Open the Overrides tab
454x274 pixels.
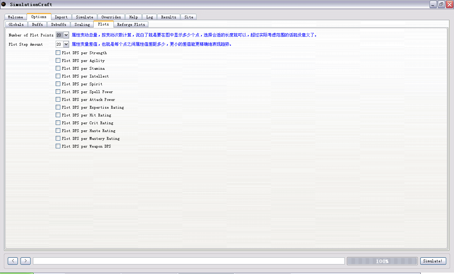(x=111, y=17)
